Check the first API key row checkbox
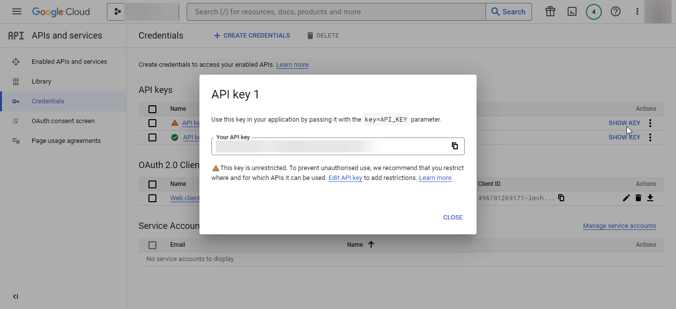 click(152, 123)
